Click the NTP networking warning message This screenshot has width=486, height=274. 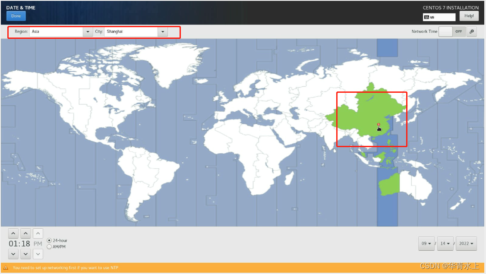(66, 268)
